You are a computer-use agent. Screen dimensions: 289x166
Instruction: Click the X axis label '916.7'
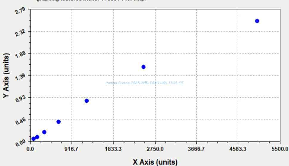pos(72,149)
